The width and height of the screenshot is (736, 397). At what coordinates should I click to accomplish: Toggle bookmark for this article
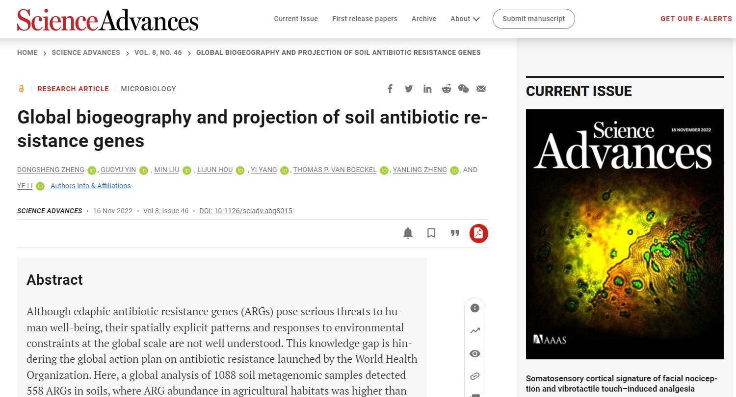[431, 233]
